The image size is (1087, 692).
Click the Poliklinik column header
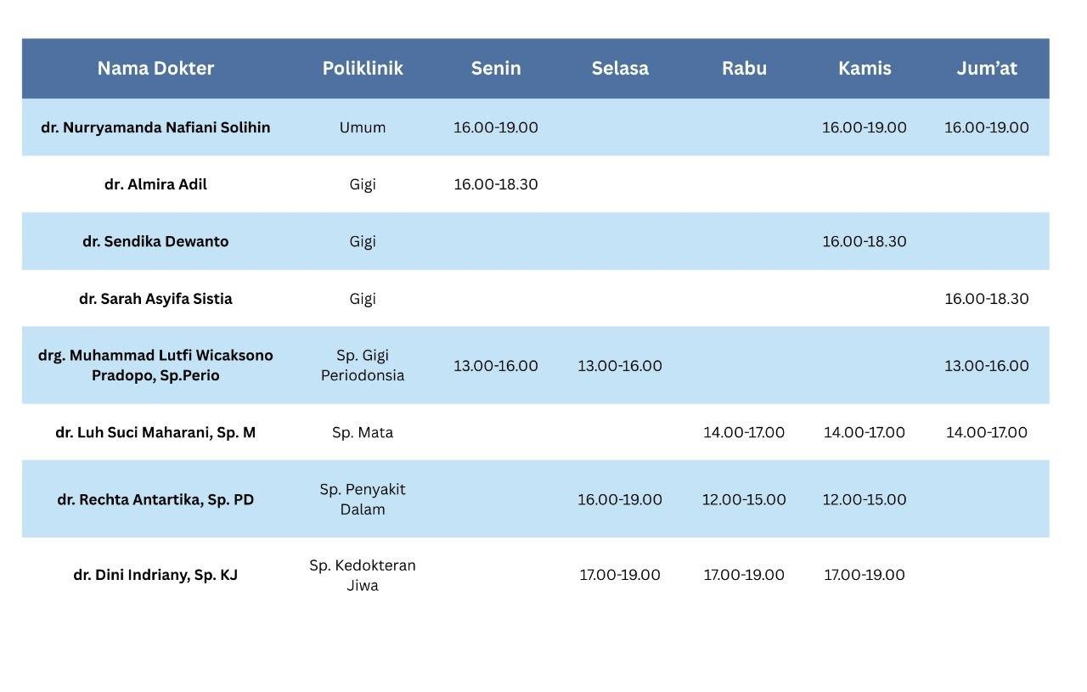(x=363, y=69)
